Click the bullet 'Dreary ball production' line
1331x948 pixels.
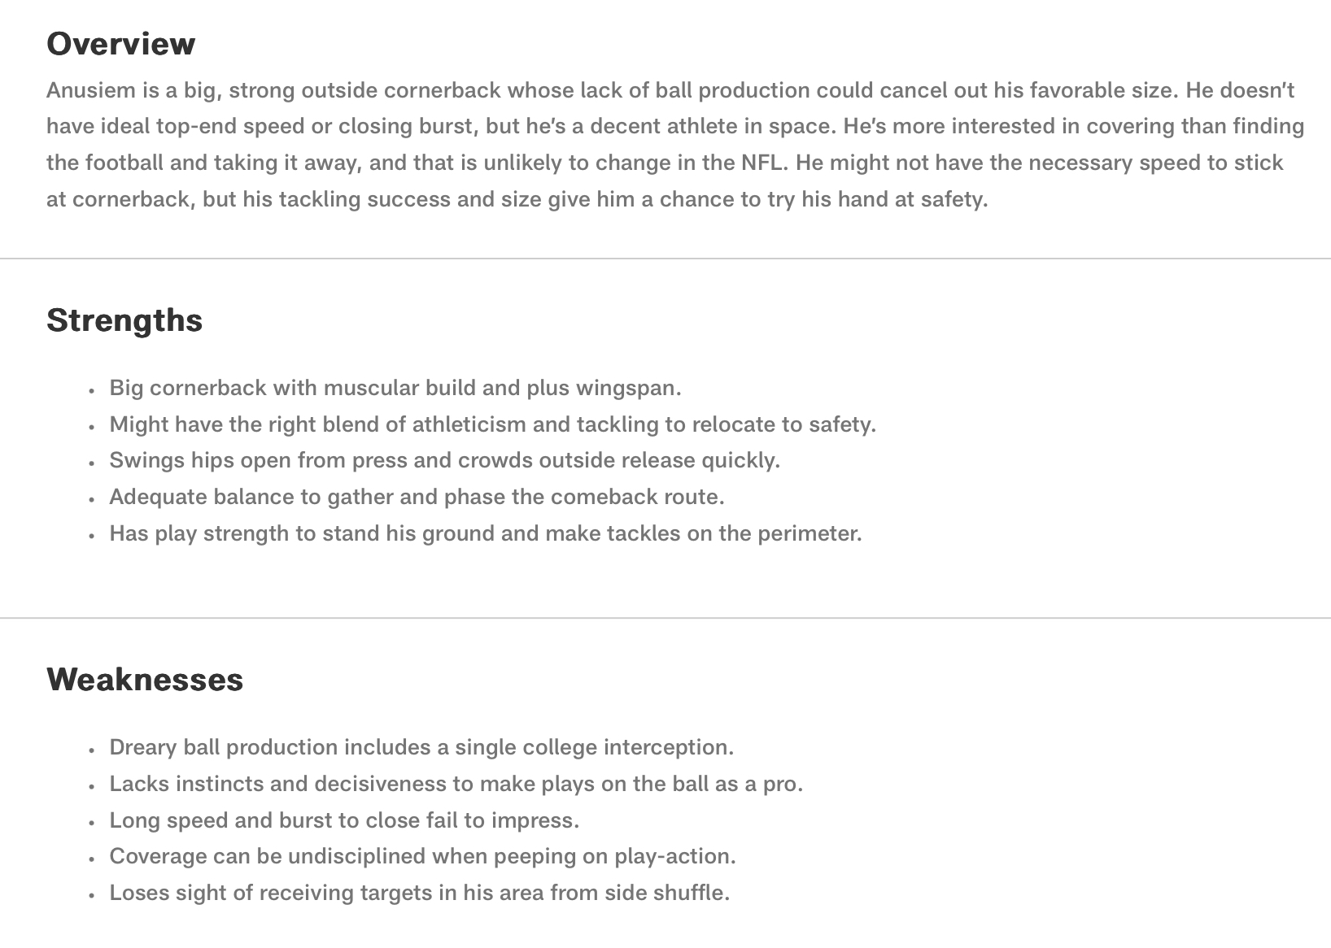[421, 747]
